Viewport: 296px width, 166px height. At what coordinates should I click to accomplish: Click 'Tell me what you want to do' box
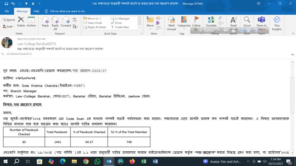[67, 12]
